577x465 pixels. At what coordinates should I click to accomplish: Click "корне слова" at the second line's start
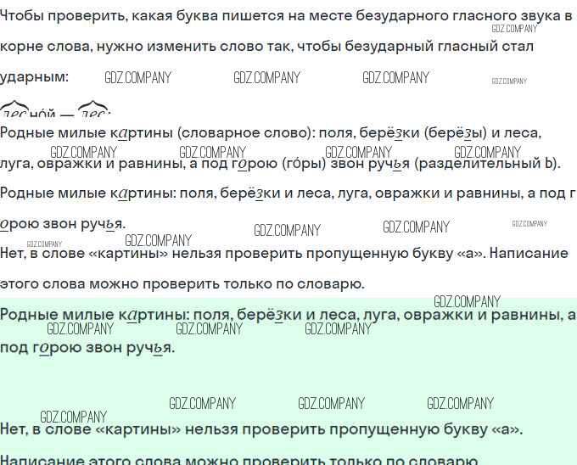click(42, 47)
